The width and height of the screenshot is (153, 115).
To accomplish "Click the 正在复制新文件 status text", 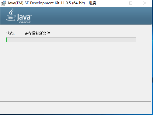I will [x=37, y=33].
